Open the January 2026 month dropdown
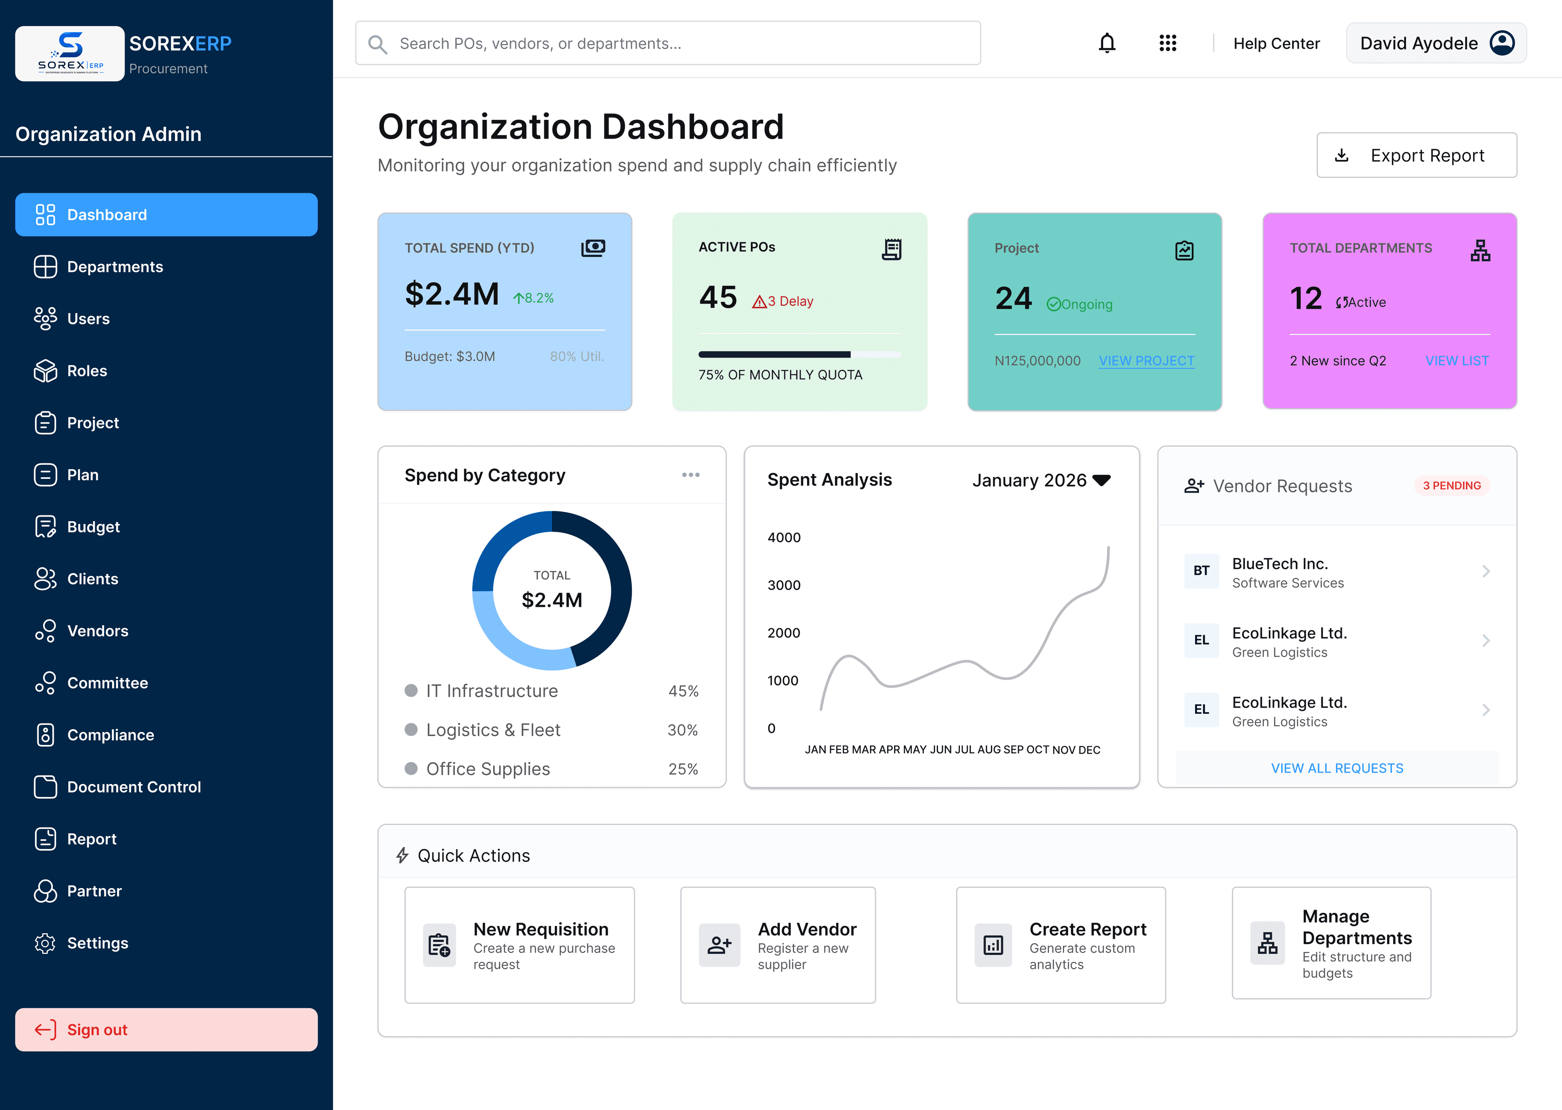The width and height of the screenshot is (1562, 1110). tap(1041, 480)
